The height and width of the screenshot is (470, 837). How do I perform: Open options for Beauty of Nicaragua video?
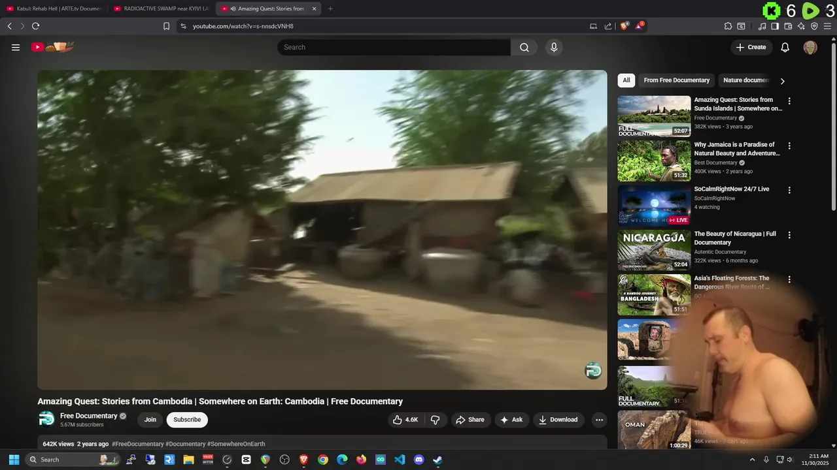(x=789, y=234)
